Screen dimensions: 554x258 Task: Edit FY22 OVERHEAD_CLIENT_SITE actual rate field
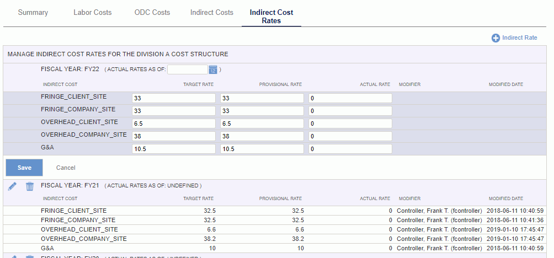pyautogui.click(x=350, y=123)
